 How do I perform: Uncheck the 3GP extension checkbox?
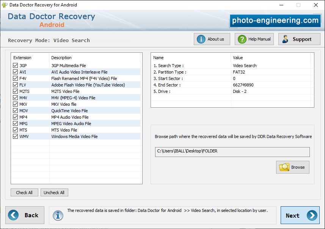tap(15, 66)
